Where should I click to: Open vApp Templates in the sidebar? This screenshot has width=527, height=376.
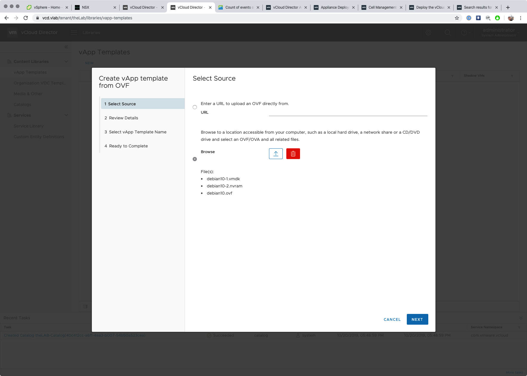(x=30, y=72)
